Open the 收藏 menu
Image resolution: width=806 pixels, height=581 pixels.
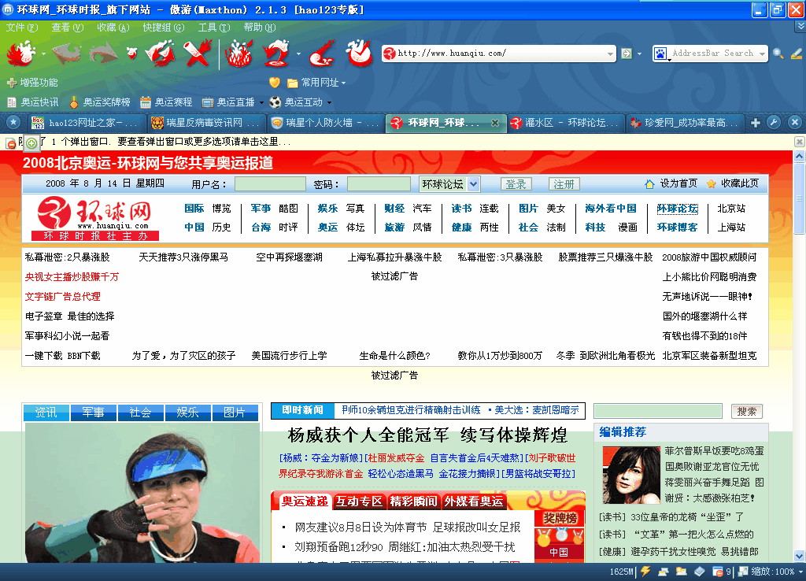coord(113,28)
